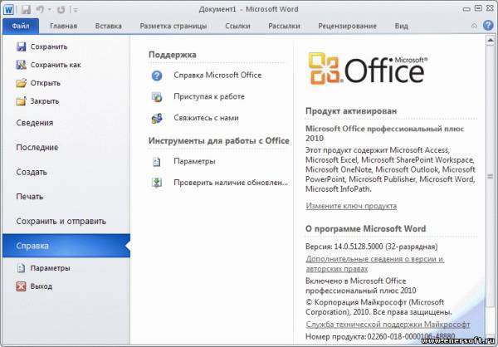Screen dimensions: 498x347
Task: Click the Word application icon in title bar
Action: coord(9,9)
